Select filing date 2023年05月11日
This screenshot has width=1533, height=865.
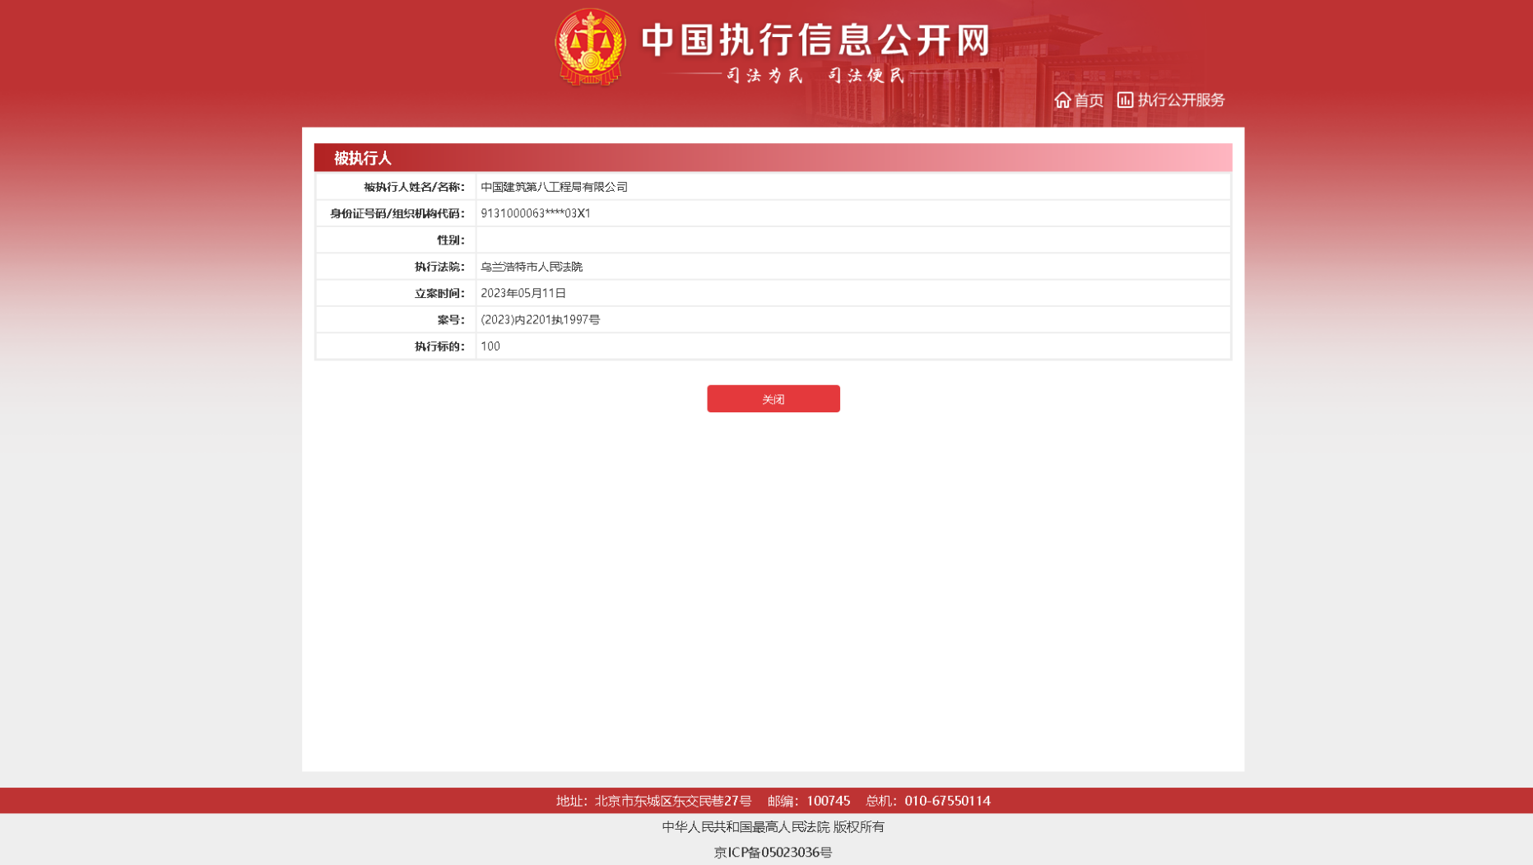pyautogui.click(x=523, y=293)
